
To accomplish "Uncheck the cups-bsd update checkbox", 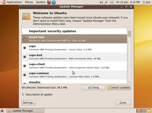I will coord(25,57).
